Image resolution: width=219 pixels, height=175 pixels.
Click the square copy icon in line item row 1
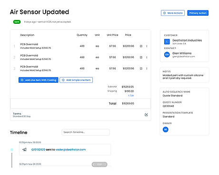[141, 46]
